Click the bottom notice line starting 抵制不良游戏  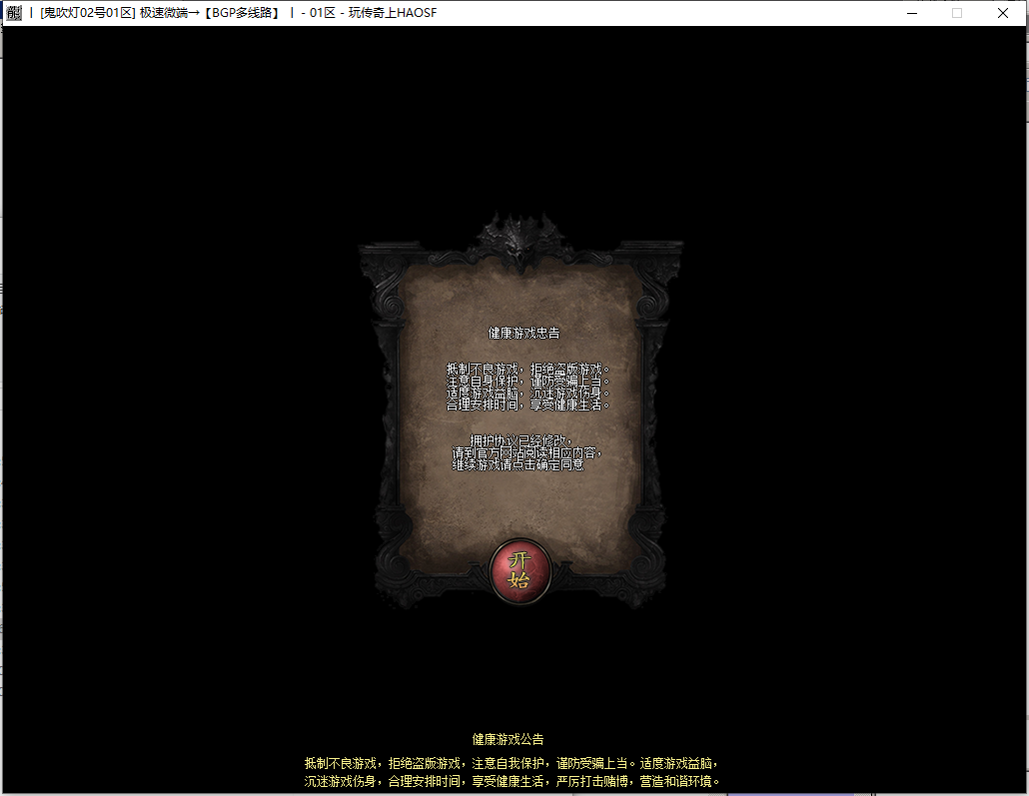click(x=512, y=763)
